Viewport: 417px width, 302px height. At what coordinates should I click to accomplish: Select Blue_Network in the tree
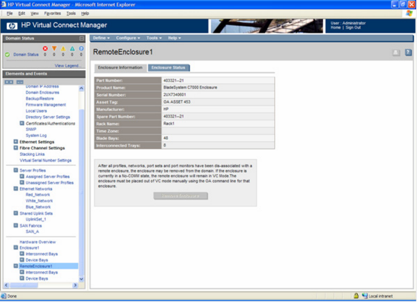click(38, 207)
